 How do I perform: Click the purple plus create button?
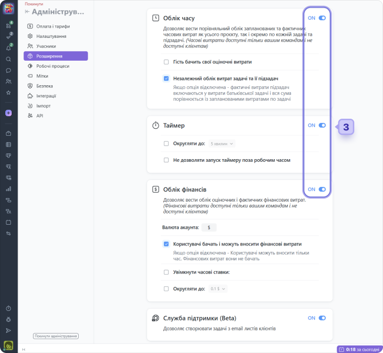pos(8,113)
